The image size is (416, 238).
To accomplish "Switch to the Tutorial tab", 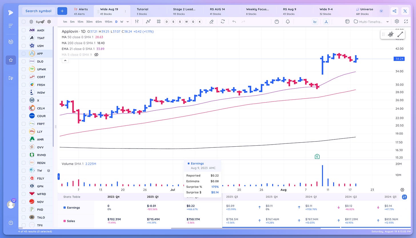I will click(x=142, y=11).
